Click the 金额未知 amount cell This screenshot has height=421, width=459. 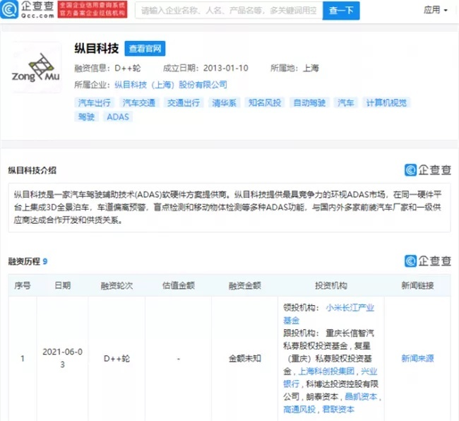245,358
